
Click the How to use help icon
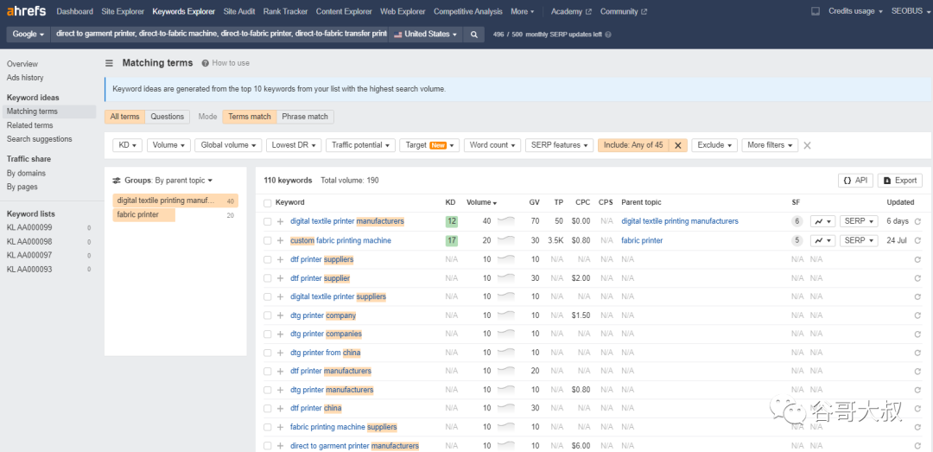click(206, 63)
